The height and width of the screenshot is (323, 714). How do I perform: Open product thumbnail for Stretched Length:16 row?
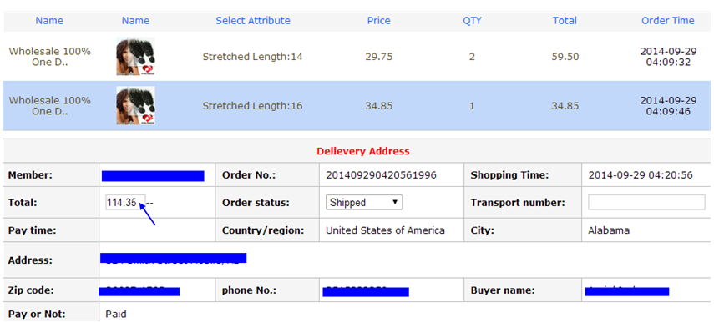135,105
